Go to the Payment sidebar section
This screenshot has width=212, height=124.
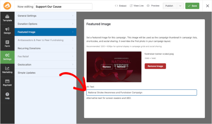[x=7, y=82]
